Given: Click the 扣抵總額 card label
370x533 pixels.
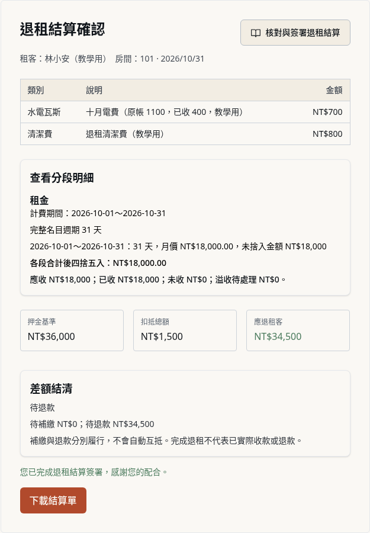Looking at the screenshot, I should (155, 322).
